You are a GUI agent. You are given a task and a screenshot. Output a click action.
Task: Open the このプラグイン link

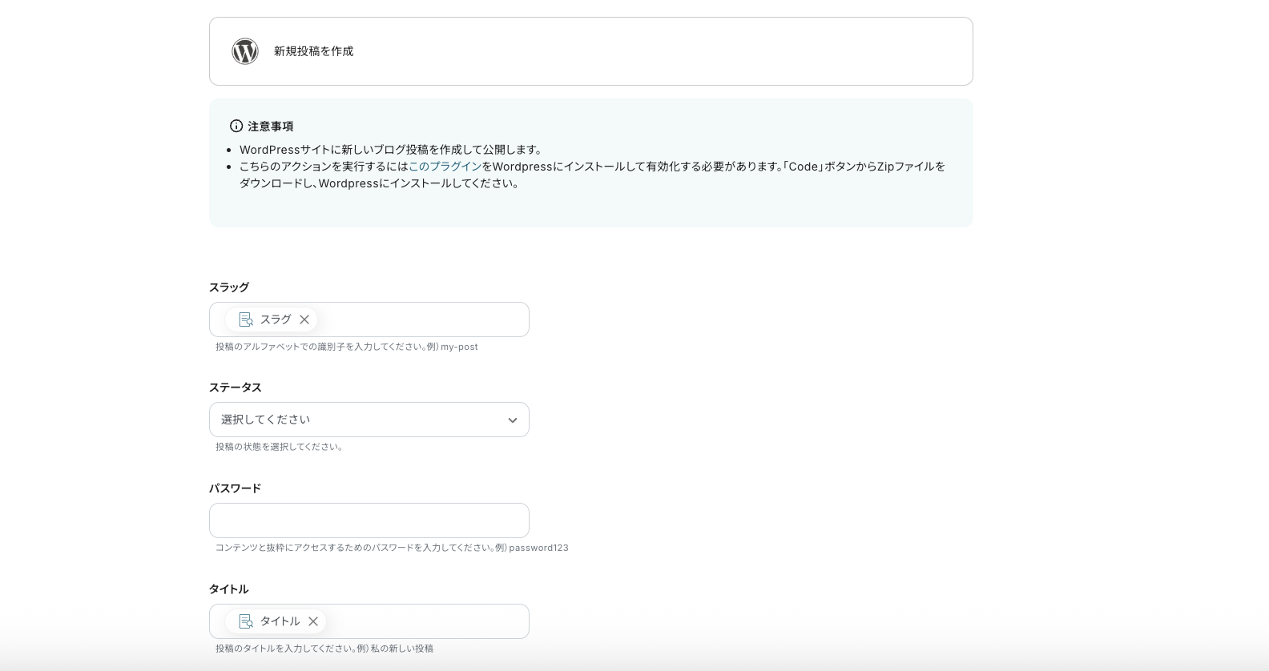445,167
